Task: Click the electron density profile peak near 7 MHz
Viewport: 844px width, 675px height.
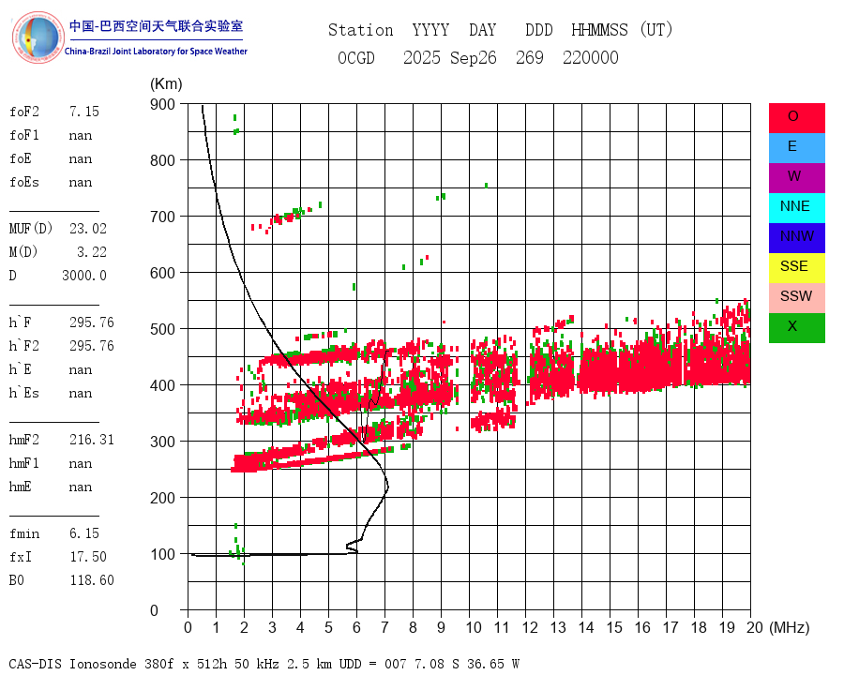Action: (387, 487)
